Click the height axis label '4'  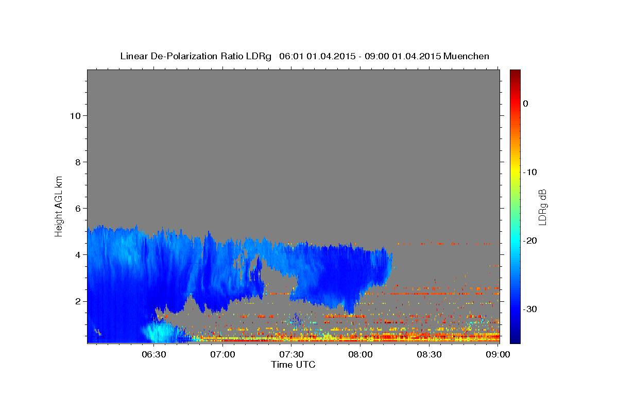point(78,255)
